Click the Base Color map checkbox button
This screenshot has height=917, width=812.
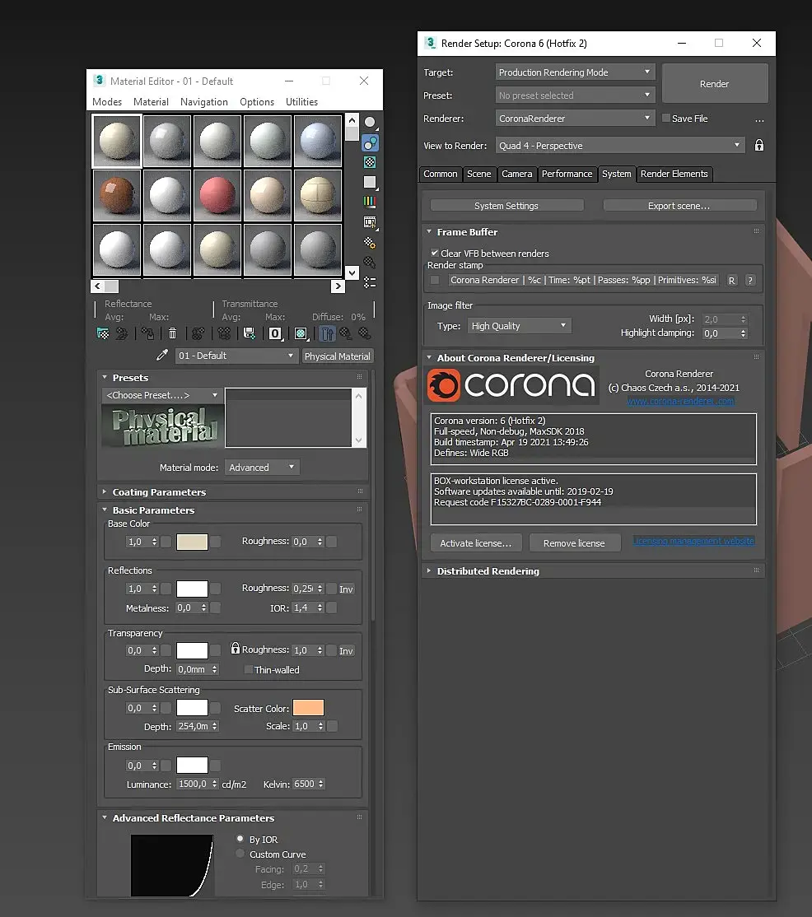215,542
